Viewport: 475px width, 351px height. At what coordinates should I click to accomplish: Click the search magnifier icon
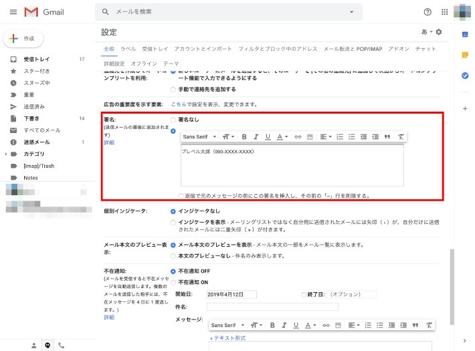(x=105, y=12)
